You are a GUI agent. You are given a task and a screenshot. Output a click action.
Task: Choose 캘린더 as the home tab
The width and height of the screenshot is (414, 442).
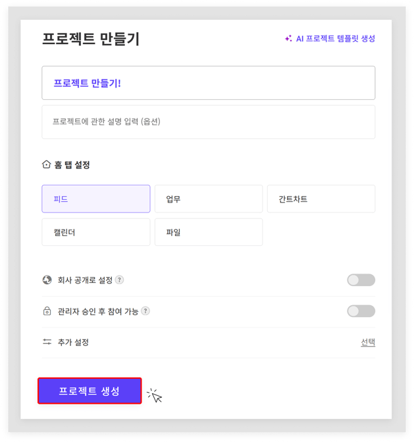pyautogui.click(x=96, y=232)
